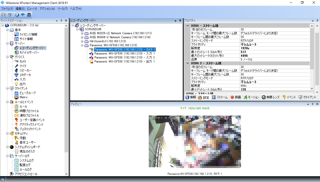Open アナリティクスイベント node
The image size is (320, 182).
click(31, 124)
